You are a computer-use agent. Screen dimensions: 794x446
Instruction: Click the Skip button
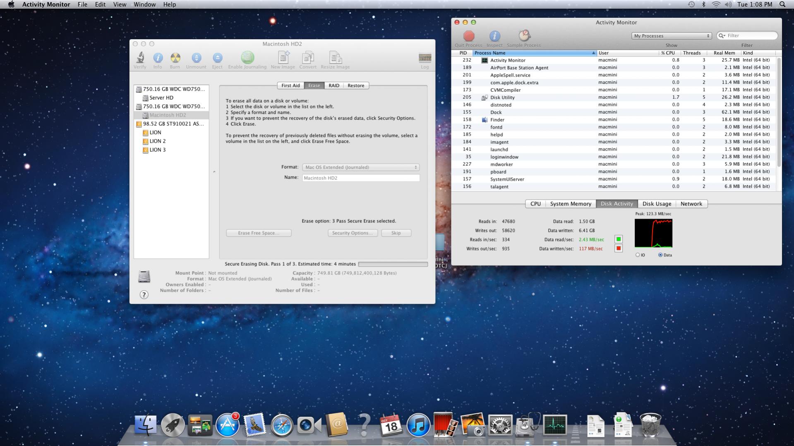click(x=396, y=233)
